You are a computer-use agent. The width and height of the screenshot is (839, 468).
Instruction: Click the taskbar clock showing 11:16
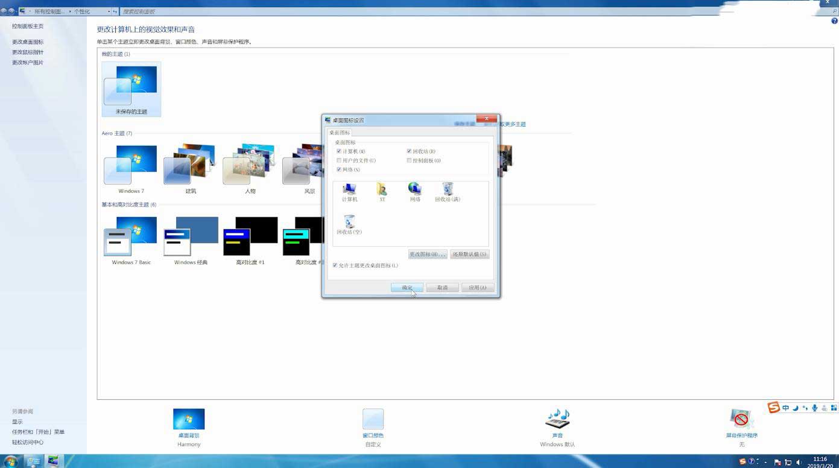(x=820, y=463)
